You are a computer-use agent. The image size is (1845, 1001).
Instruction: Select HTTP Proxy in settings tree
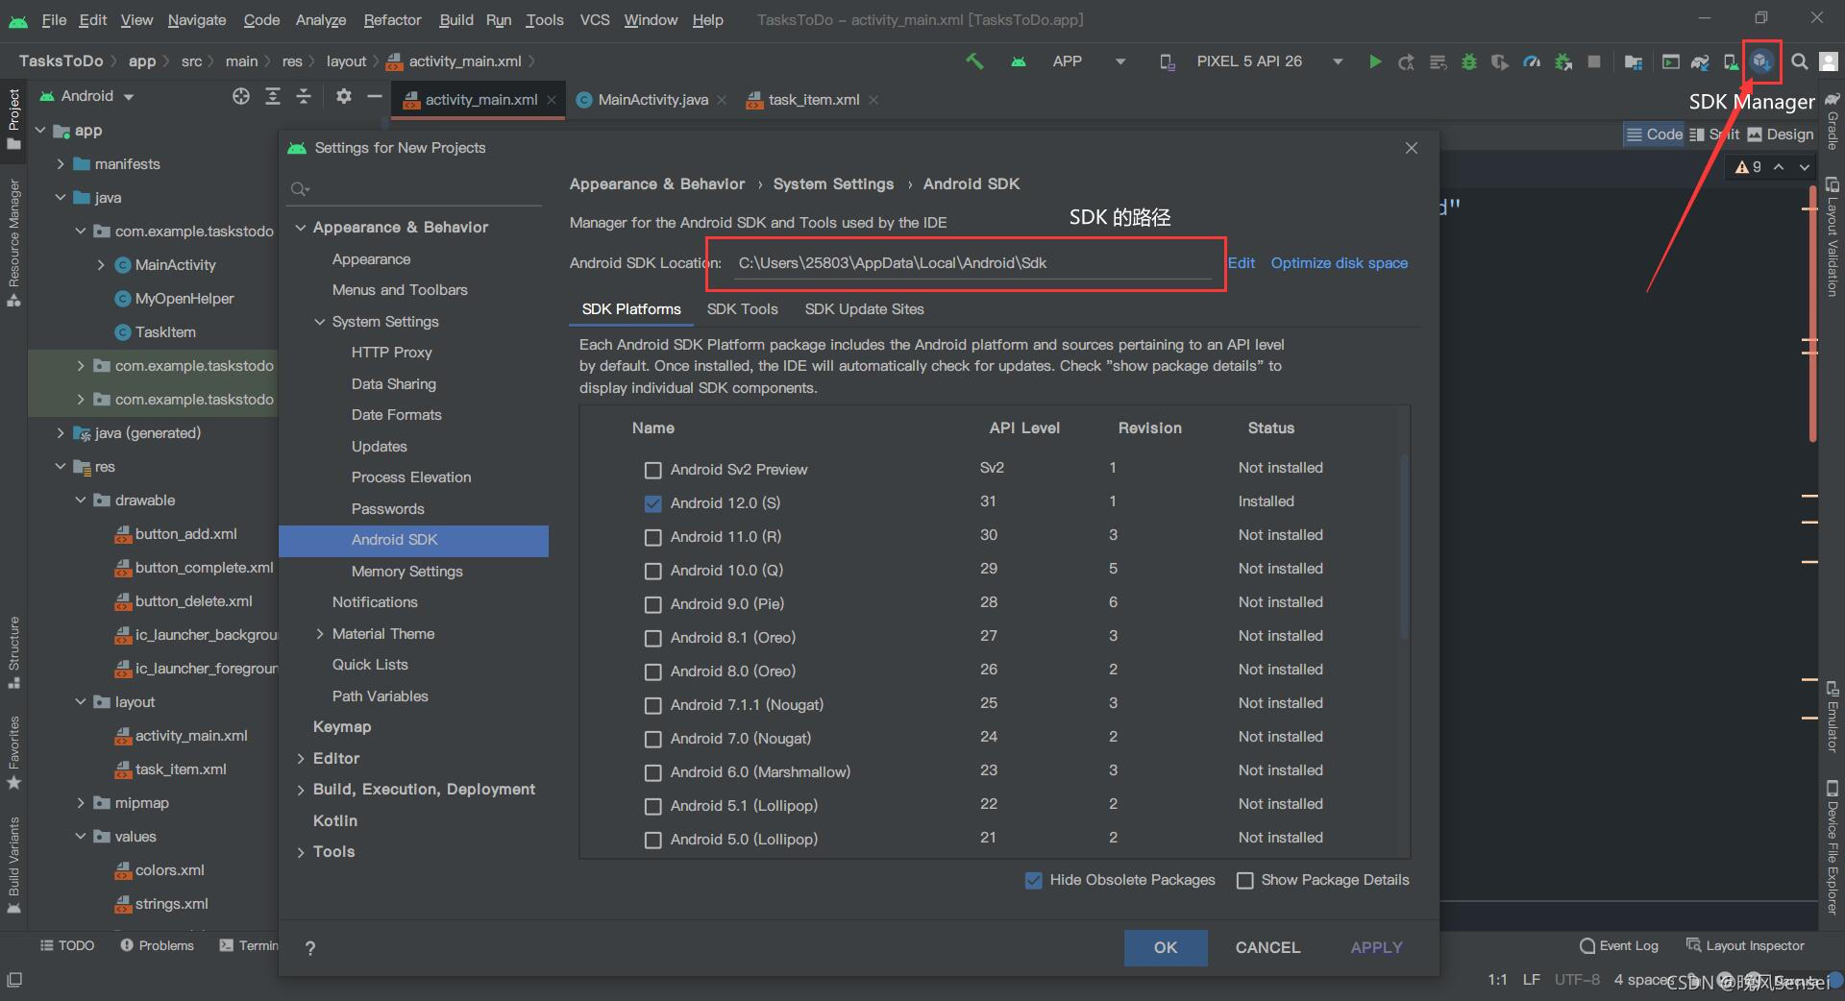tap(391, 353)
